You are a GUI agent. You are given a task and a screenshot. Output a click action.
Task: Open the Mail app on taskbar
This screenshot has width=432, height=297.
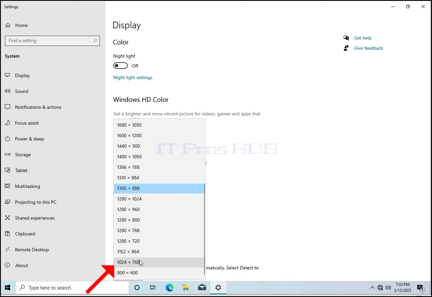pyautogui.click(x=202, y=288)
